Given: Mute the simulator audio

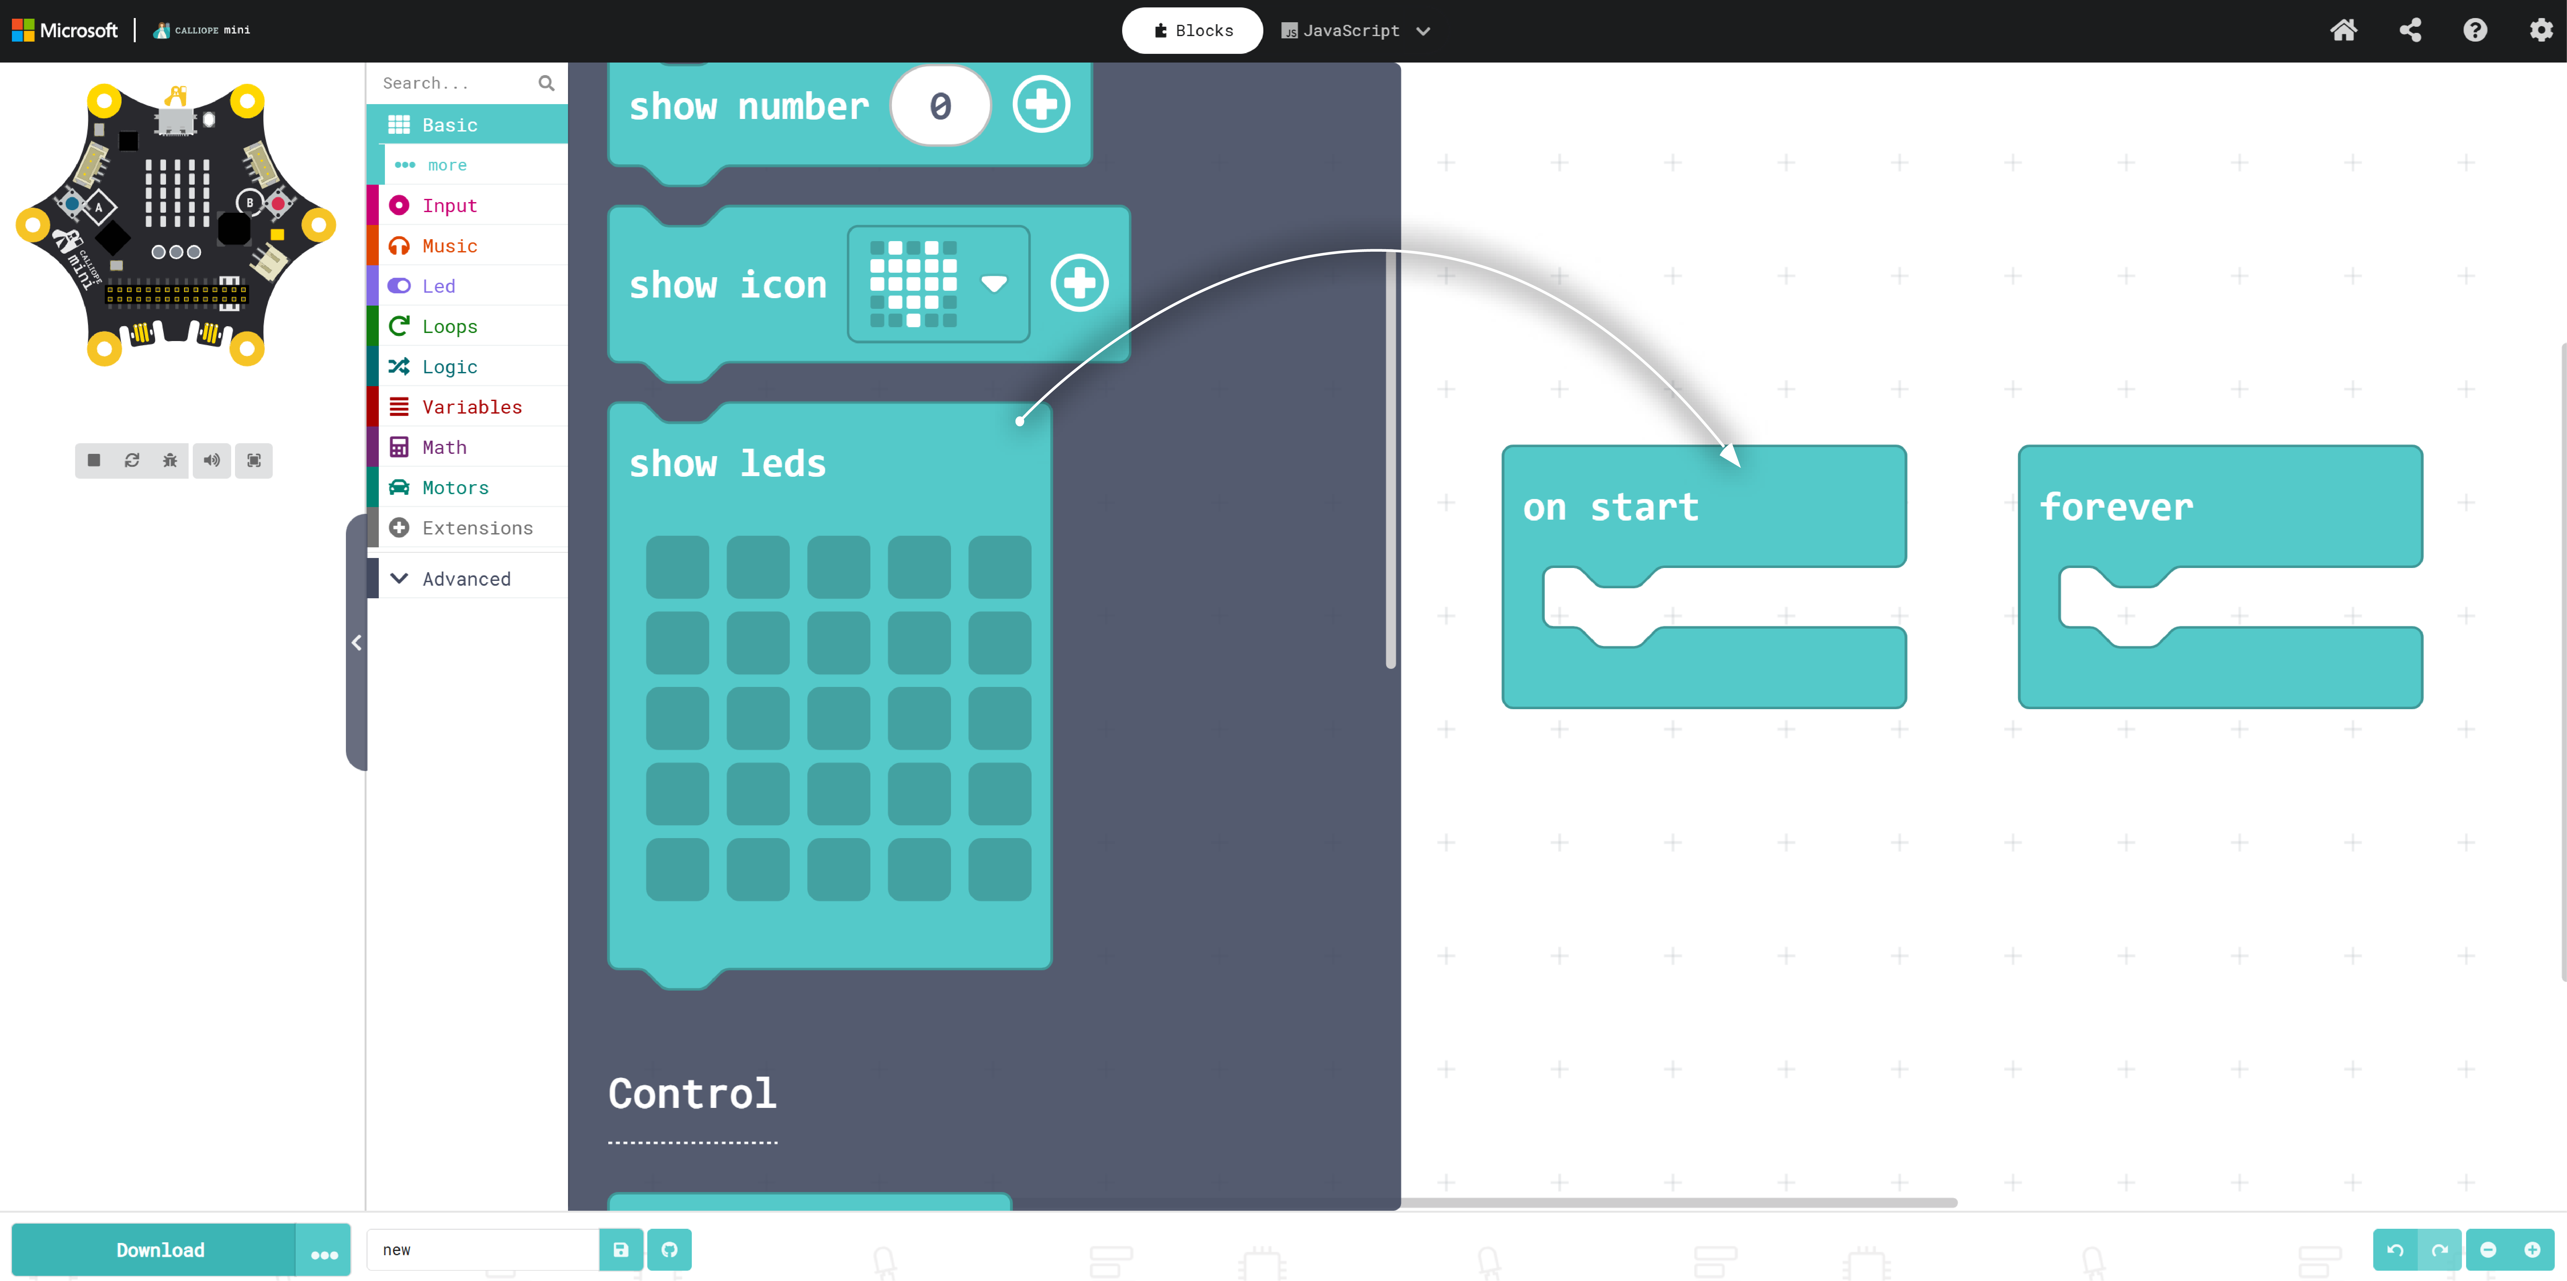Looking at the screenshot, I should (x=211, y=460).
